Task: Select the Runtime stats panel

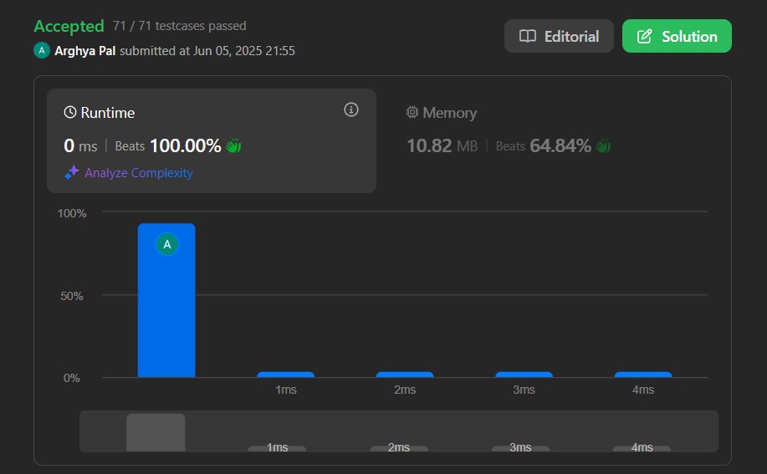Action: 212,140
